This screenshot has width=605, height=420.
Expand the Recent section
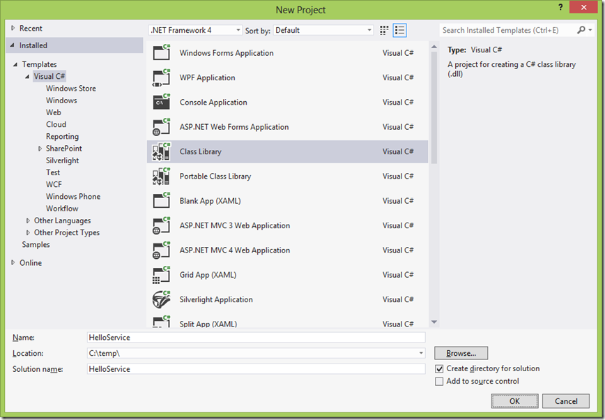[13, 28]
